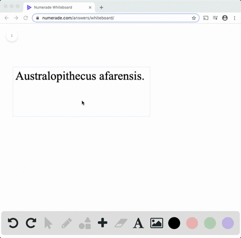
Task: Insert an image with picture icon
Action: coord(157,223)
